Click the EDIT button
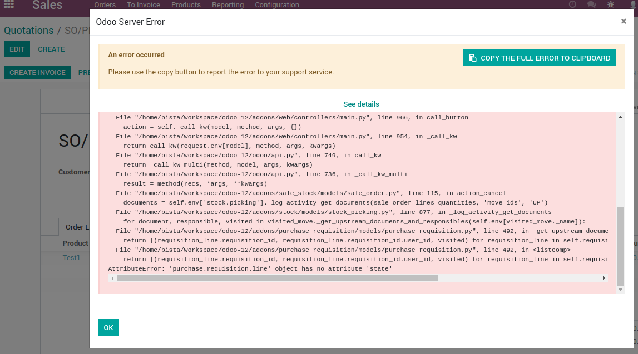The height and width of the screenshot is (354, 638). 17,49
